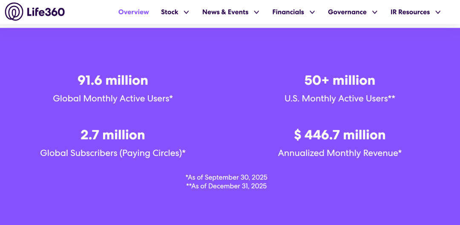
Task: Click the 50+ million statistic
Action: click(340, 80)
